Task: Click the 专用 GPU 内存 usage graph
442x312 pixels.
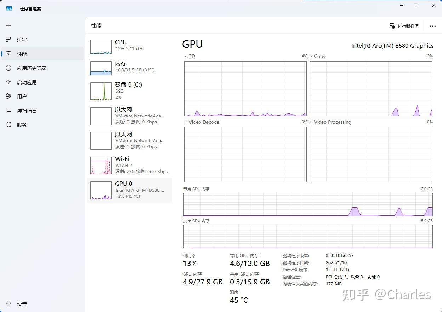Action: 308,205
